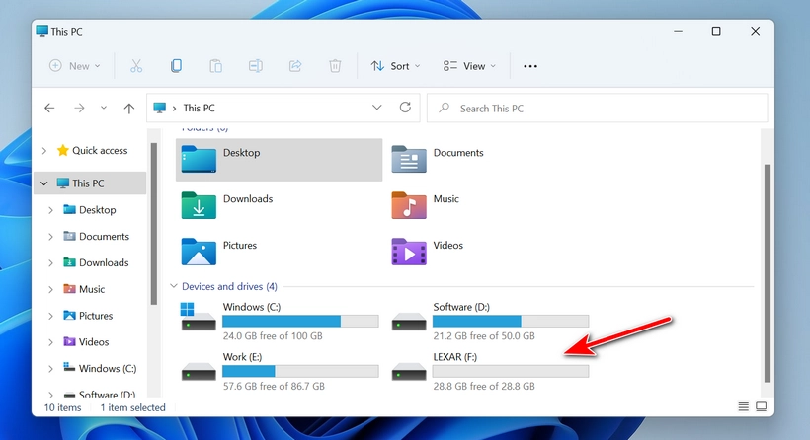810x440 pixels.
Task: Switch to details view icon in status bar
Action: tap(744, 406)
